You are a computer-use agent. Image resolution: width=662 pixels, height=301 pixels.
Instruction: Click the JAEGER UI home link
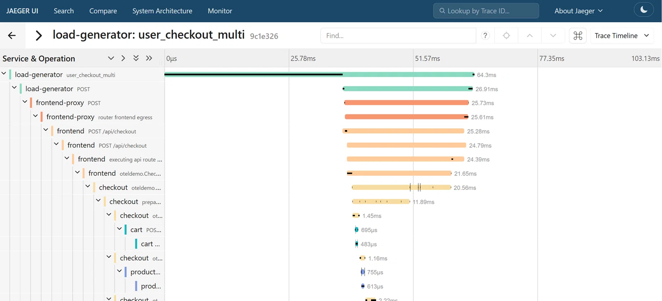pyautogui.click(x=22, y=11)
